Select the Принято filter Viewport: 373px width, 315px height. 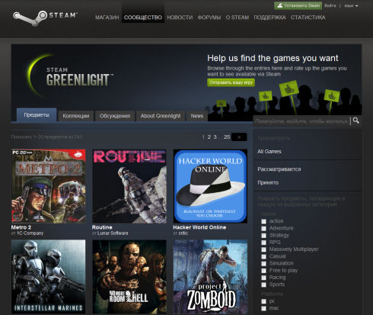pos(268,182)
